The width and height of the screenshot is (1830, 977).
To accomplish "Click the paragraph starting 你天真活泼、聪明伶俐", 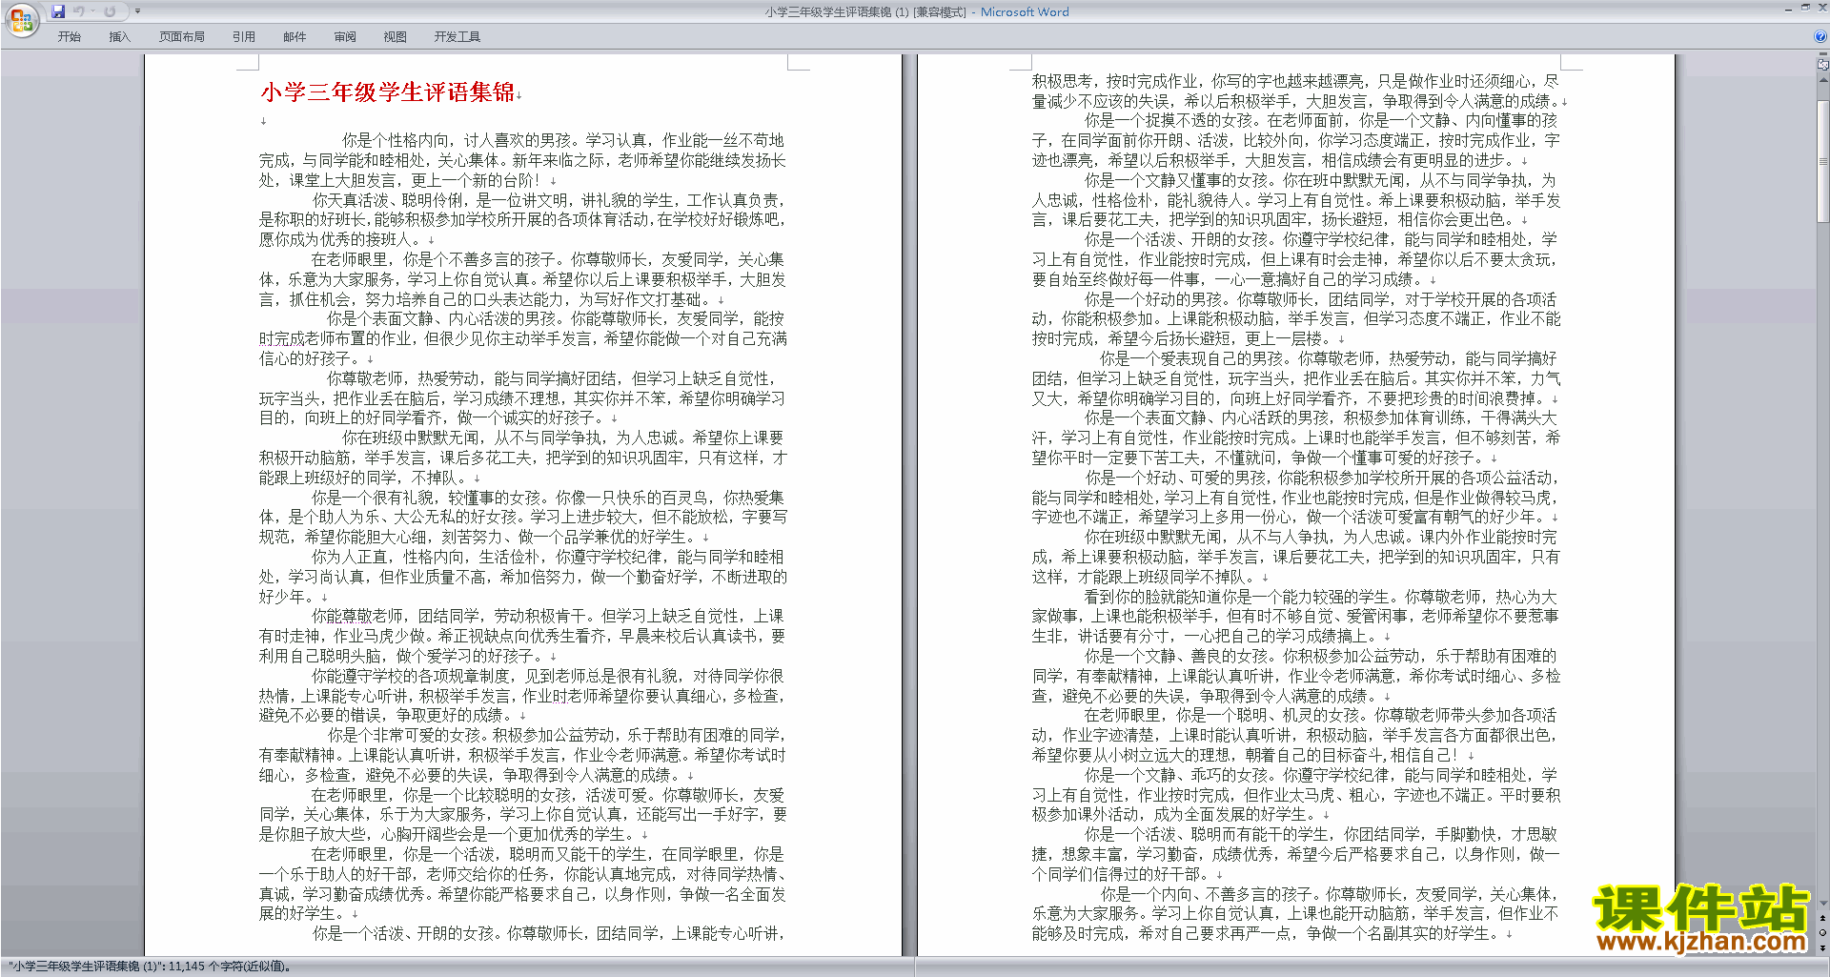I will tap(522, 219).
